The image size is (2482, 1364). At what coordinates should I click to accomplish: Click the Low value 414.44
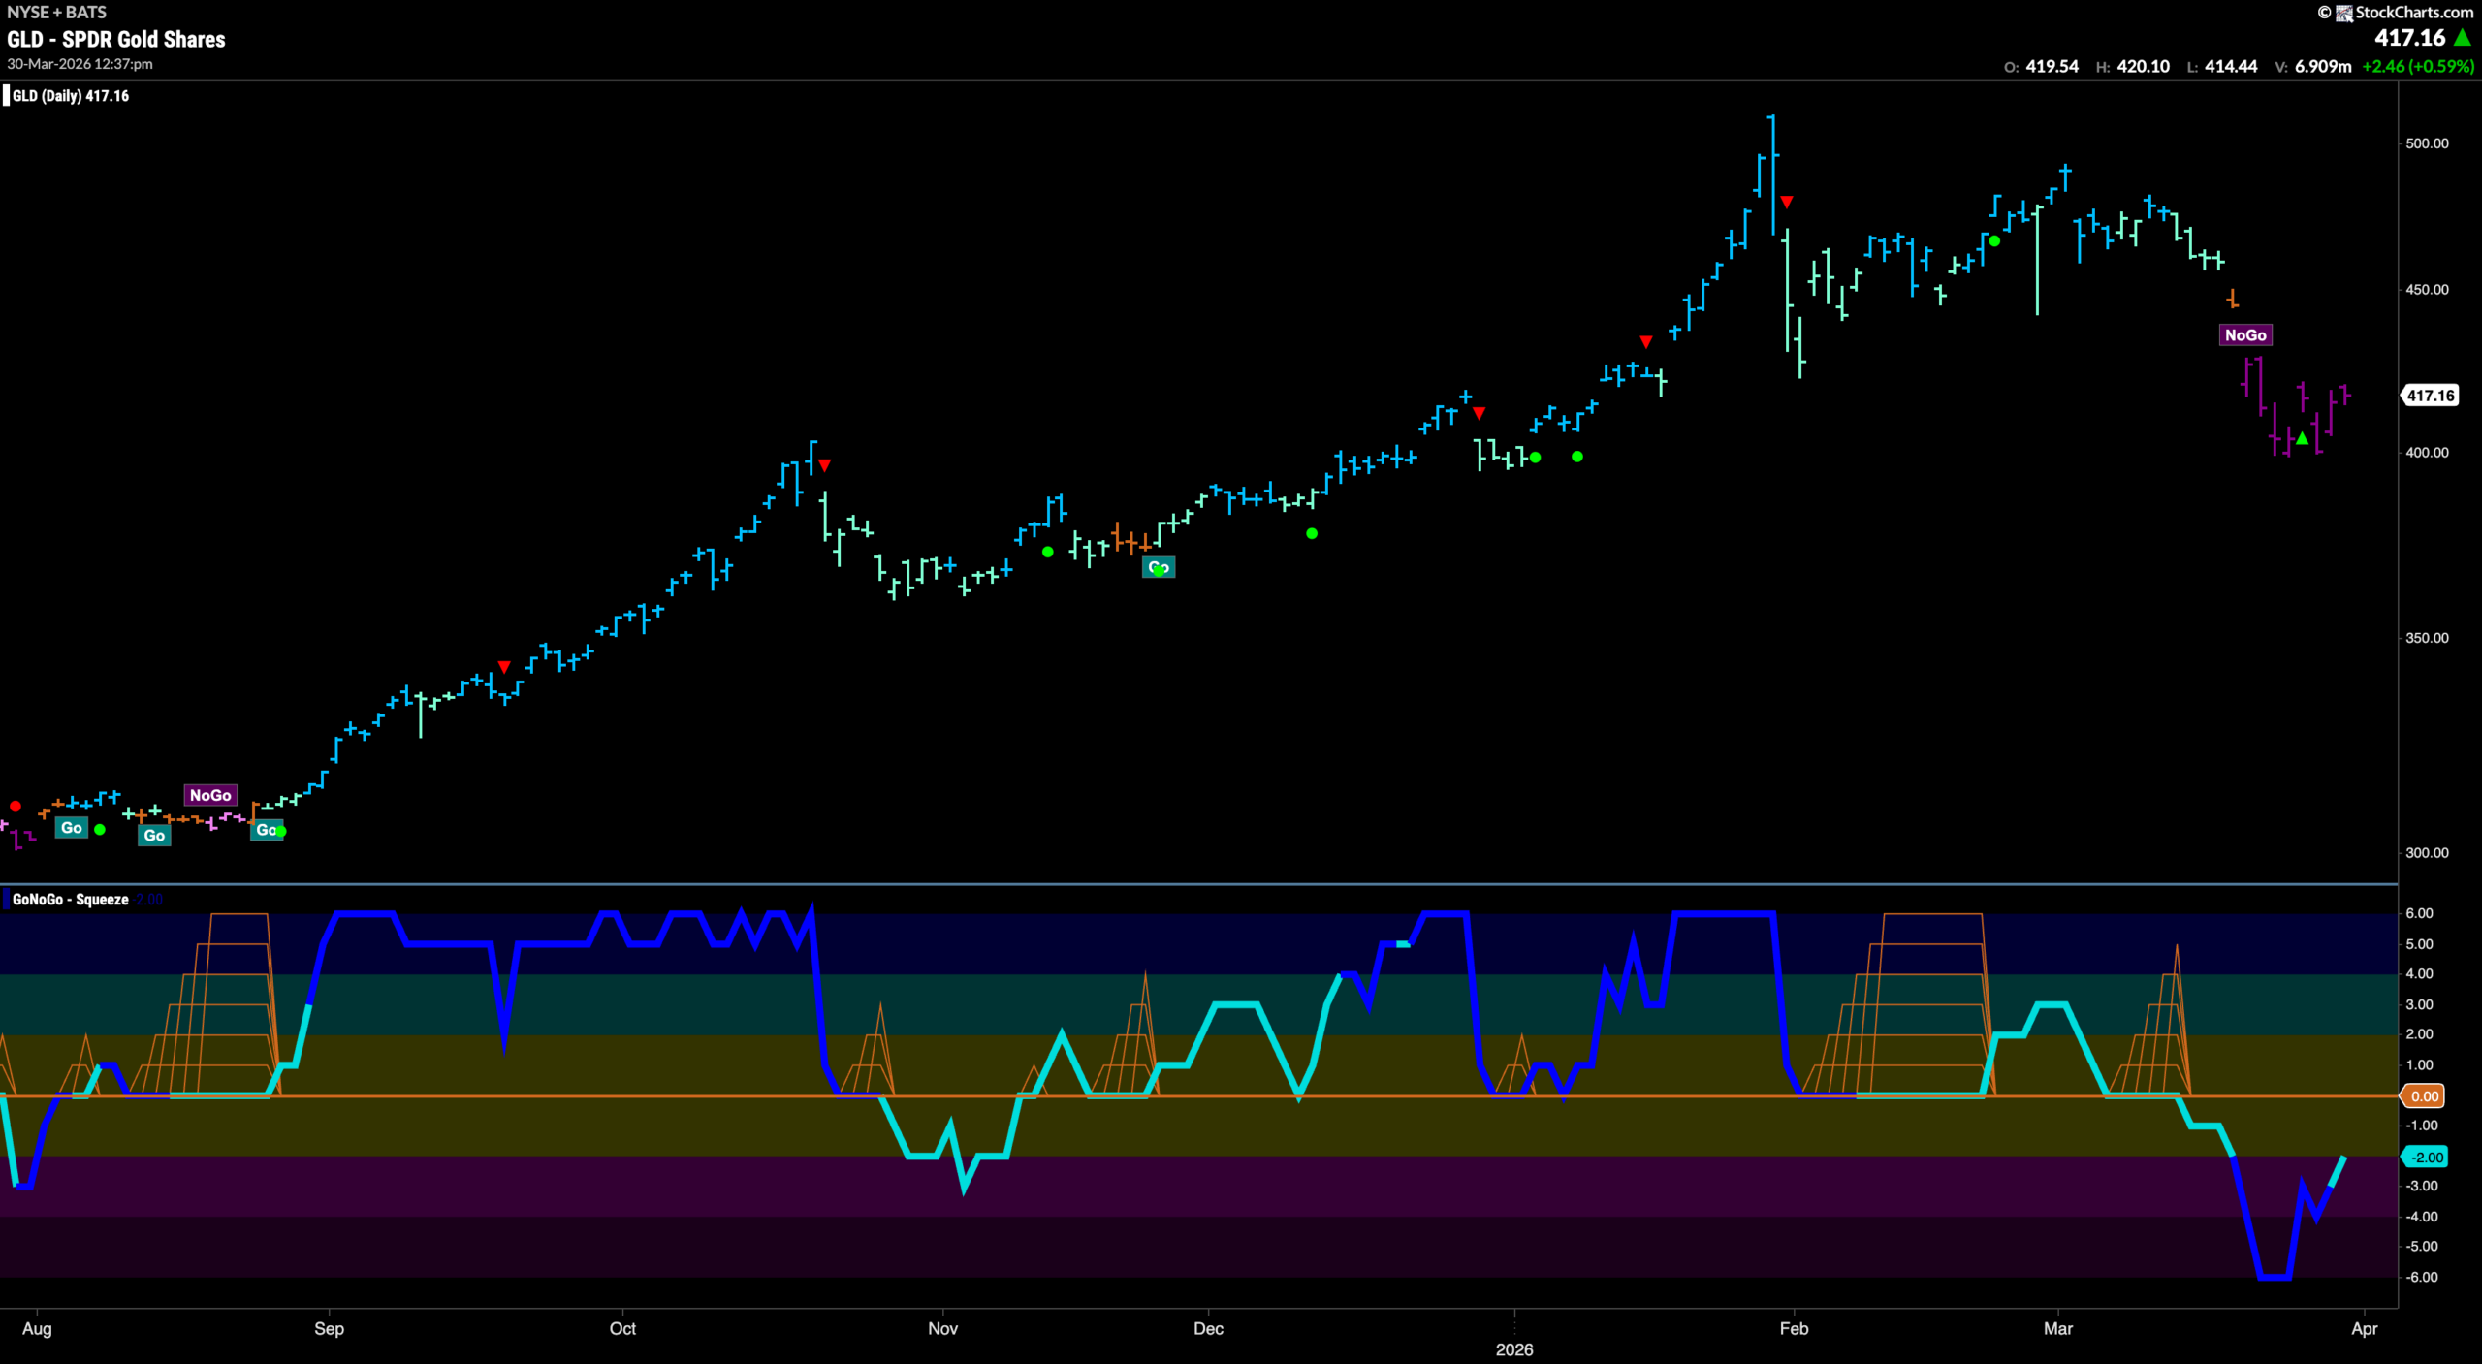pyautogui.click(x=2231, y=66)
